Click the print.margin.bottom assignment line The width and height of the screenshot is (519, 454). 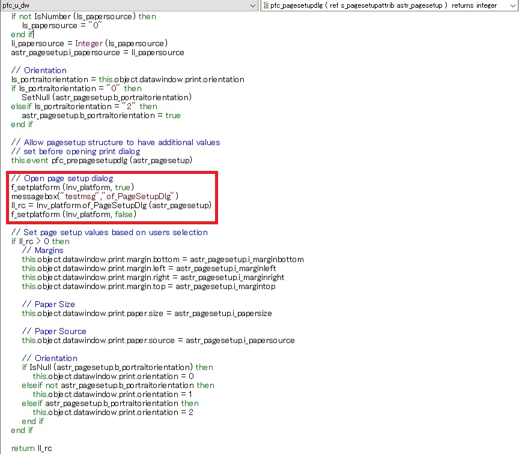162,259
